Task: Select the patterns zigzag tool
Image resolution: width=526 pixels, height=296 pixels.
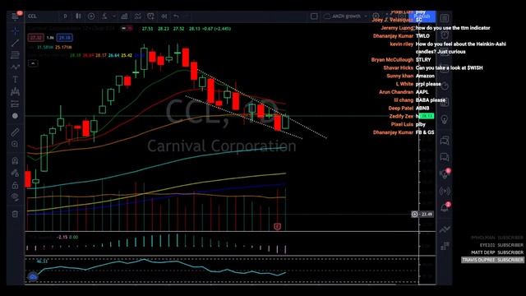Action: tap(15, 67)
